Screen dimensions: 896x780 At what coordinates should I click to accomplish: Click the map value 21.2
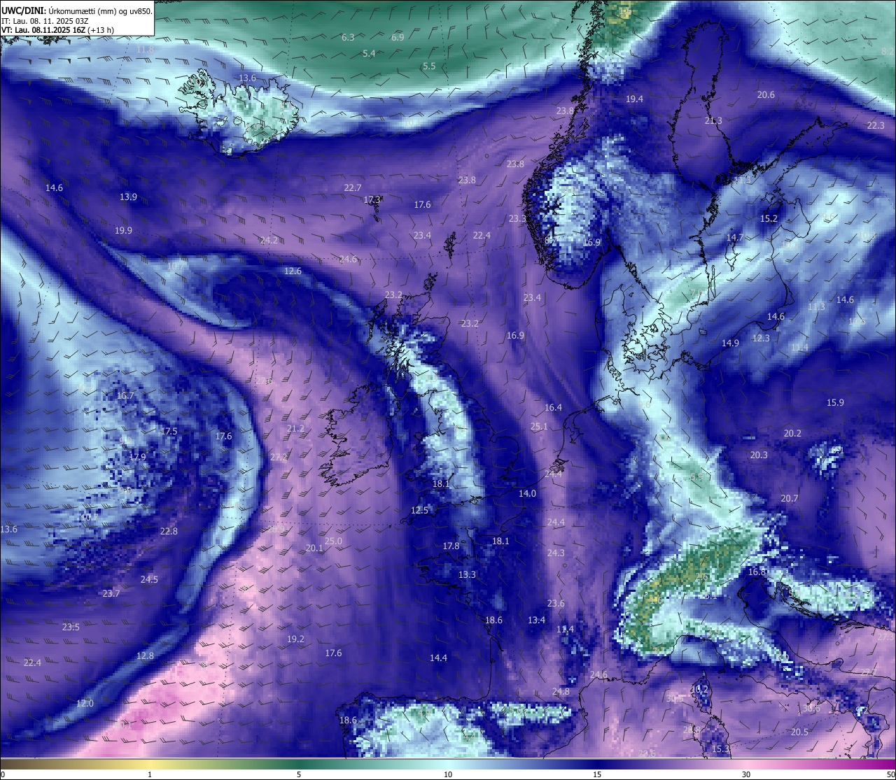pyautogui.click(x=295, y=428)
